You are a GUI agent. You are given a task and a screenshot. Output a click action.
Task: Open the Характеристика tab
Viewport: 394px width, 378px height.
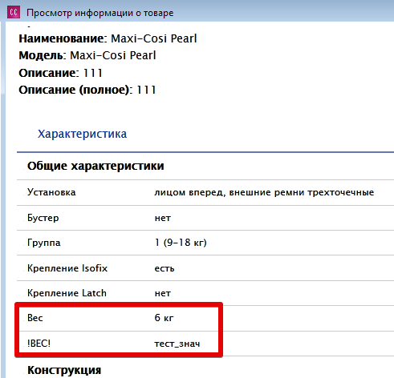(x=82, y=134)
